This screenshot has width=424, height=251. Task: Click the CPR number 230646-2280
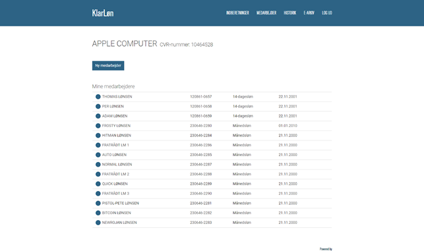click(x=201, y=126)
